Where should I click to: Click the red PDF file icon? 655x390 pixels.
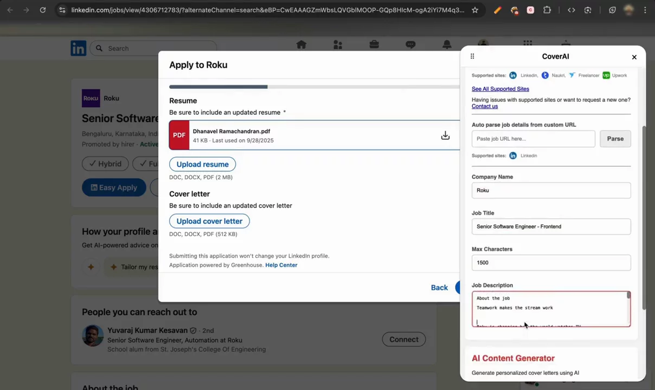point(179,135)
